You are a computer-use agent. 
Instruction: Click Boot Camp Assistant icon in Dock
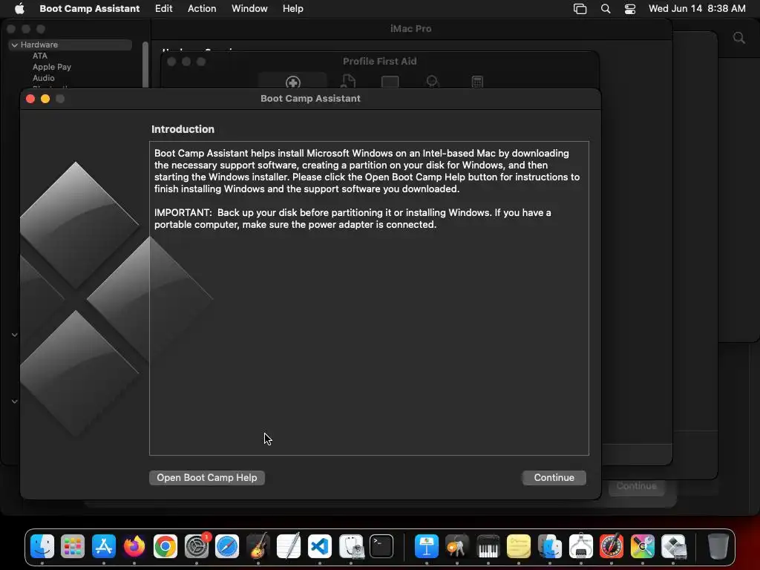click(674, 546)
